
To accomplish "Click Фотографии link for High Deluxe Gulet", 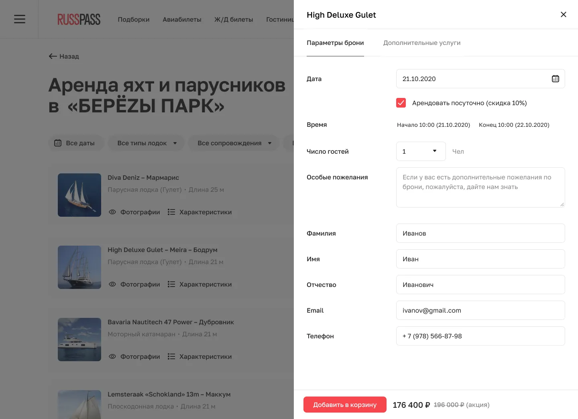I will tap(140, 284).
